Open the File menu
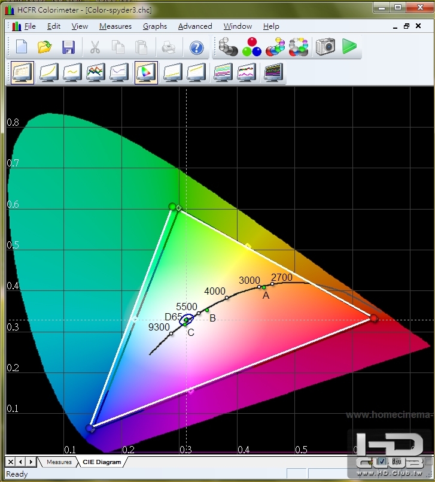This screenshot has height=482, width=435. tap(30, 26)
